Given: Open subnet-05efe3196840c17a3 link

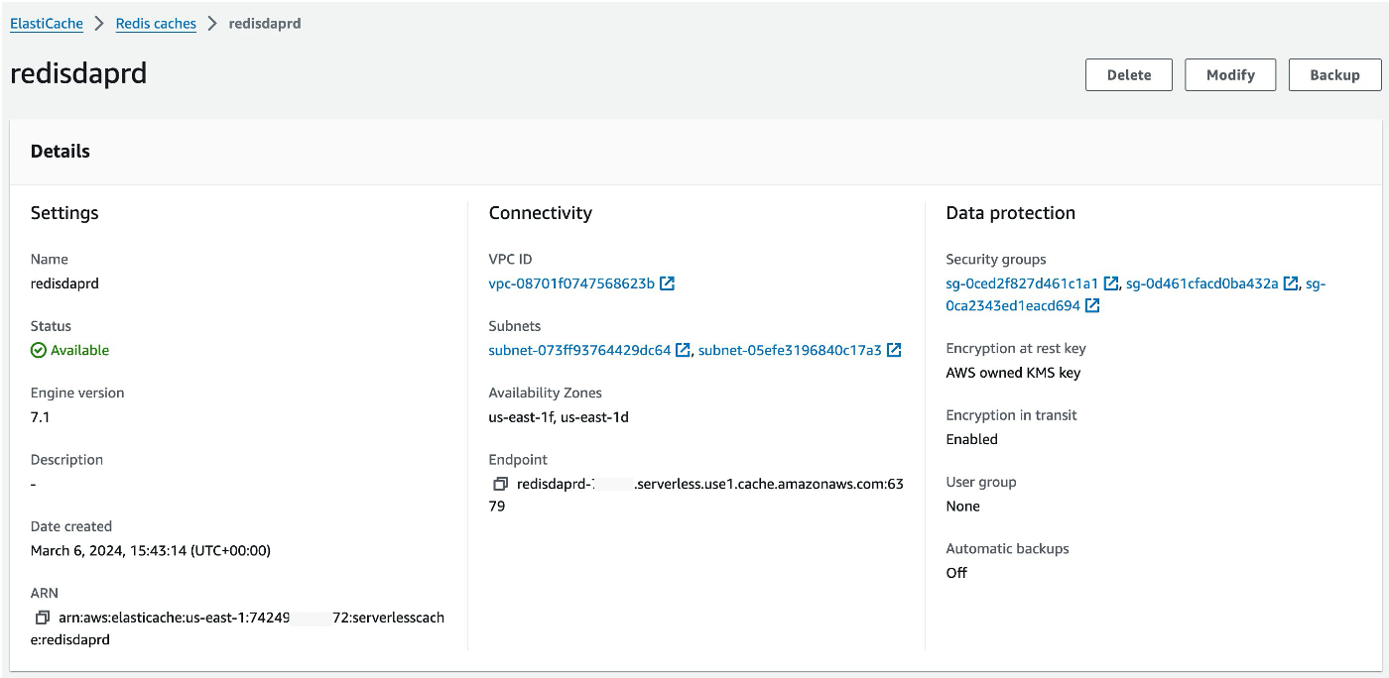Looking at the screenshot, I should (790, 350).
